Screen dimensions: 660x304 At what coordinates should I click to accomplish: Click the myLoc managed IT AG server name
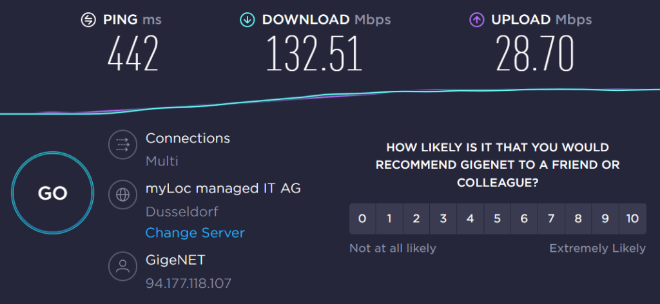click(223, 188)
